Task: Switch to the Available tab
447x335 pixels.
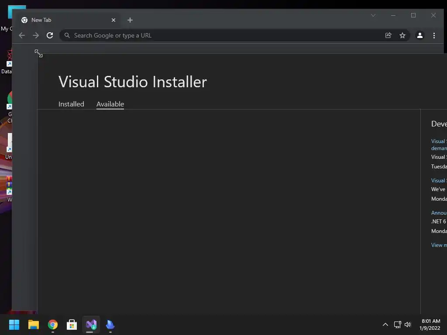Action: 110,104
